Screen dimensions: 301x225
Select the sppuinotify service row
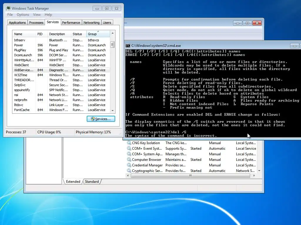(61, 90)
